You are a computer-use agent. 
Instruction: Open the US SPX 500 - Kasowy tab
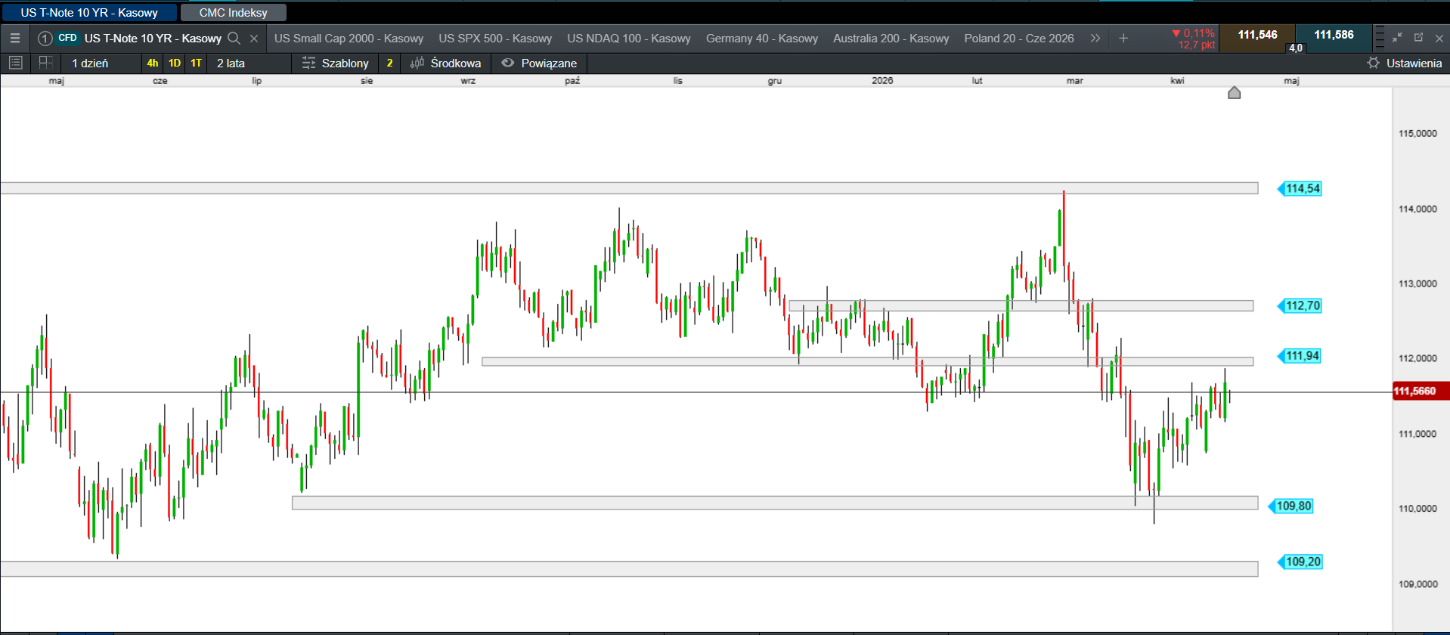click(495, 38)
